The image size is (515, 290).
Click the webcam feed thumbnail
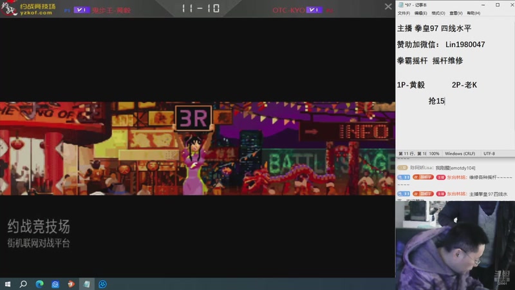pyautogui.click(x=455, y=246)
